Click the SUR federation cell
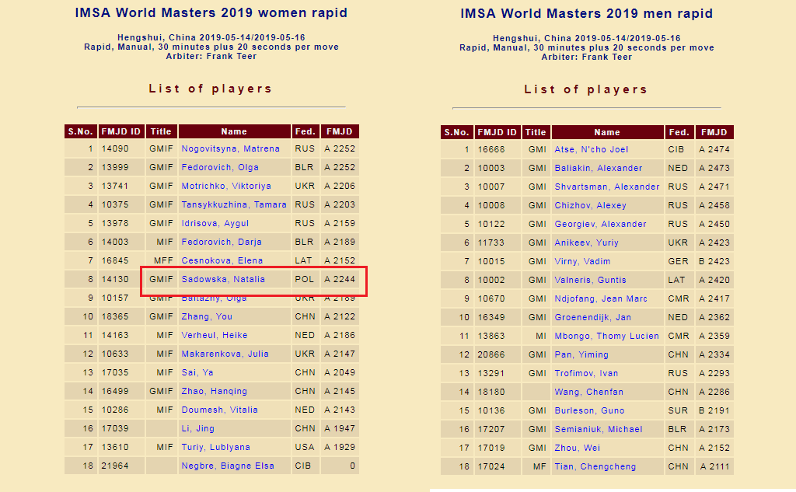Image resolution: width=796 pixels, height=492 pixels. click(678, 410)
